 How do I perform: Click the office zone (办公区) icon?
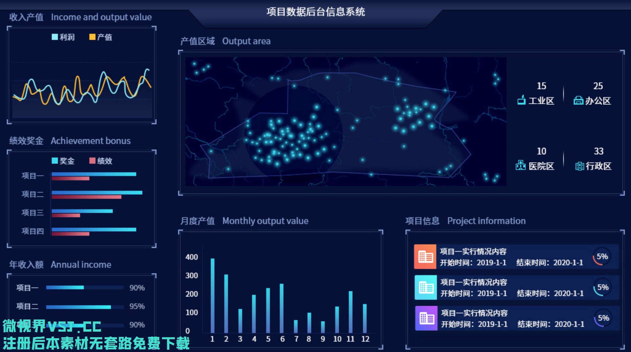point(578,100)
